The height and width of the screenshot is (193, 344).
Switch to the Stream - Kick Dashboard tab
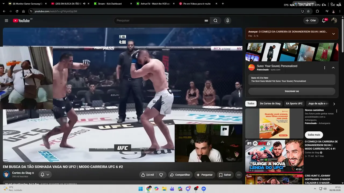pyautogui.click(x=113, y=4)
